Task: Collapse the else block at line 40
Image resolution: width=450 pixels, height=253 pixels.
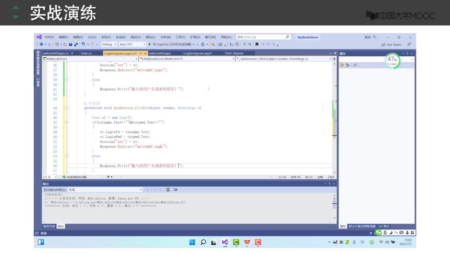Action: (66, 80)
